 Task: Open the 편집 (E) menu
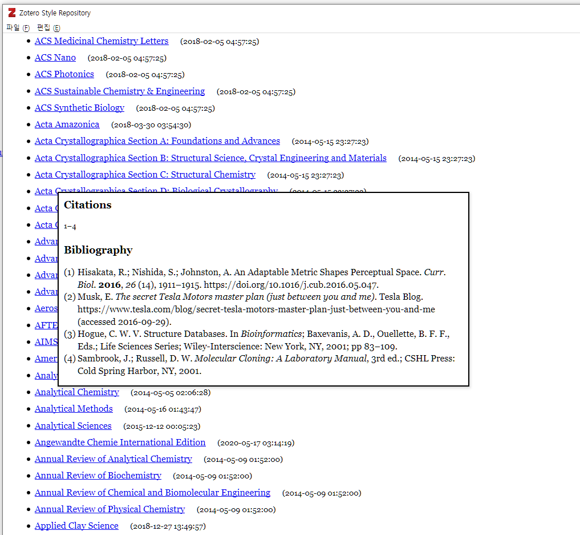pyautogui.click(x=48, y=28)
